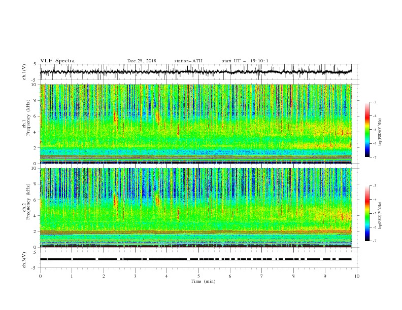Image resolution: width=402 pixels, height=310 pixels.
Task: Click the ch.1 colorbar scale
Action: [367, 130]
